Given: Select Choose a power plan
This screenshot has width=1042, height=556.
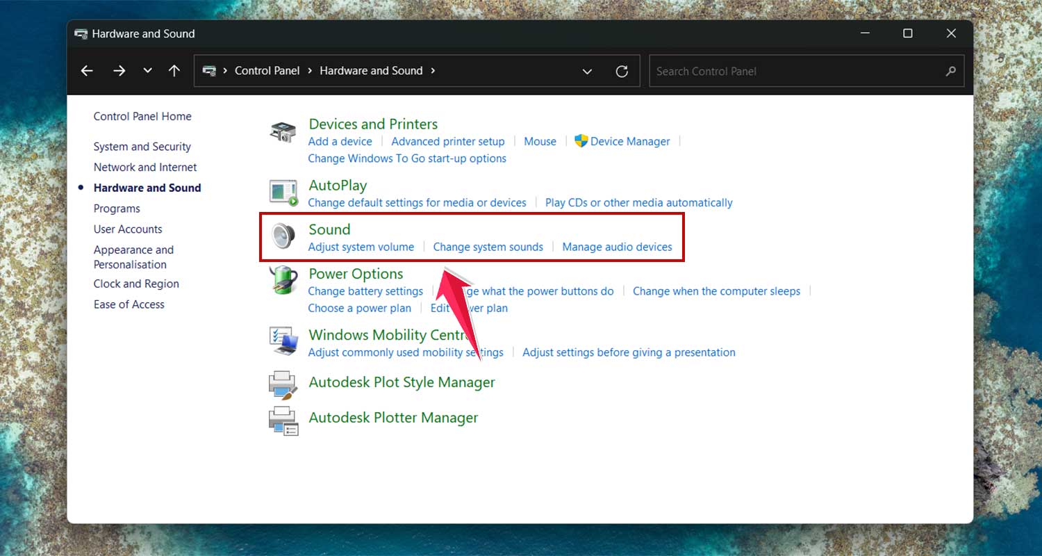Looking at the screenshot, I should (x=359, y=308).
